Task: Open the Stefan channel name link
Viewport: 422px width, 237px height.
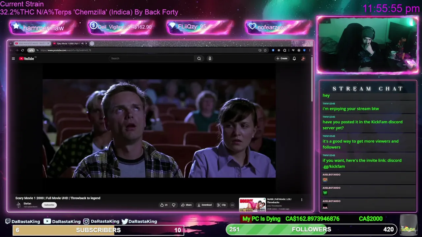Action: 27,204
